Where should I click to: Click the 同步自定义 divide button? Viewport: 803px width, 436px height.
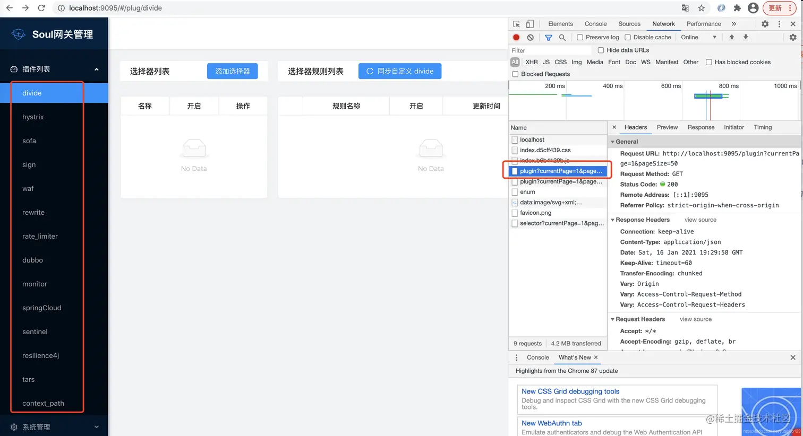pos(400,71)
